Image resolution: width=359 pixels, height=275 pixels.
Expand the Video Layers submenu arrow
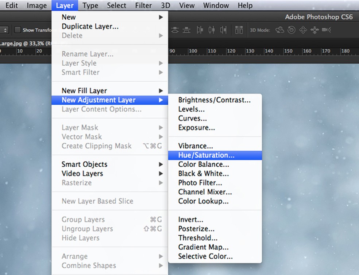click(x=161, y=174)
